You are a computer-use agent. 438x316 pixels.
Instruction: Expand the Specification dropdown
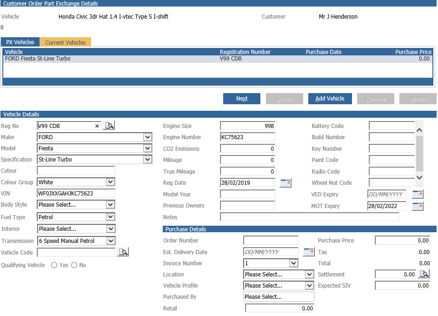[147, 160]
